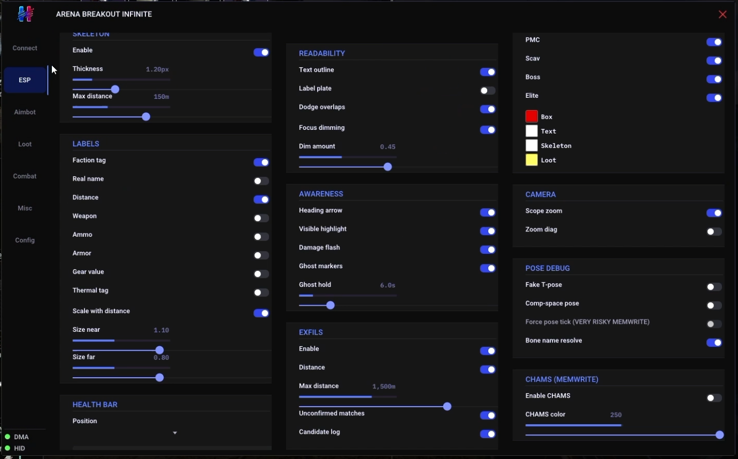Disable the Exfils Enable toggle
The height and width of the screenshot is (459, 738).
[x=488, y=351]
